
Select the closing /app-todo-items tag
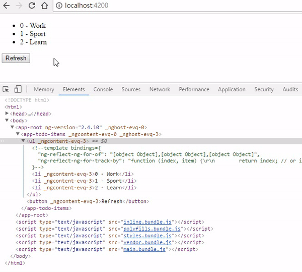tap(46, 208)
